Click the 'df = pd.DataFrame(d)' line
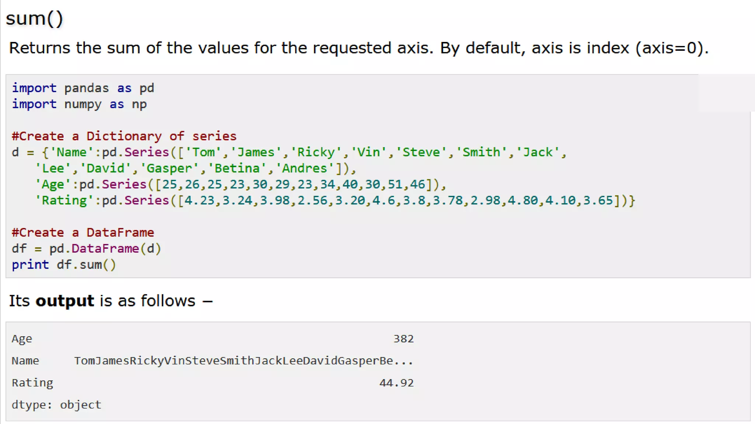The image size is (755, 424). 86,249
